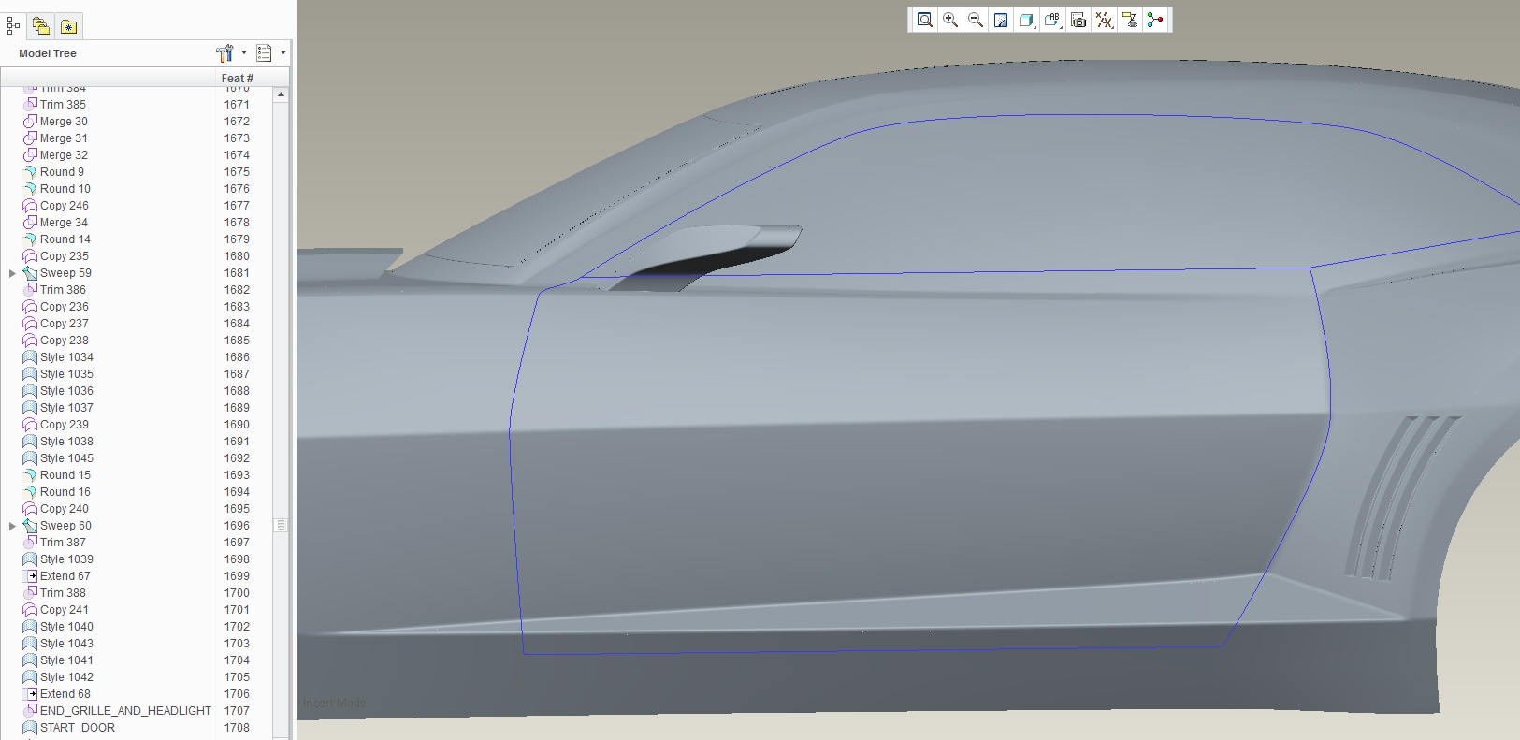The height and width of the screenshot is (740, 1520).
Task: Select Merge 32 feature
Action: tap(64, 155)
